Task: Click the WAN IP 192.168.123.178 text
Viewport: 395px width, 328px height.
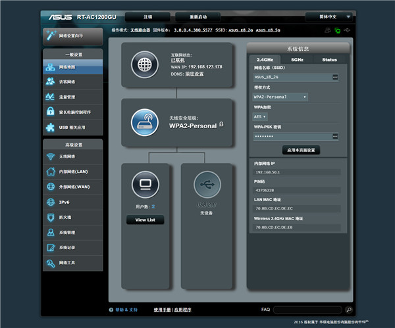Action: click(x=205, y=67)
